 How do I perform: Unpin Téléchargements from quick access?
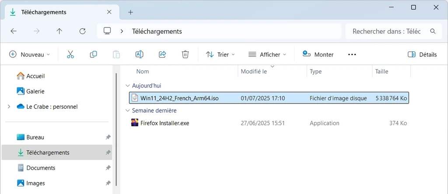tap(108, 152)
